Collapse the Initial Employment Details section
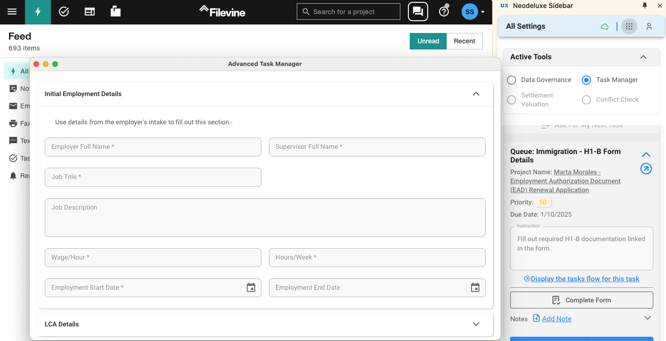The width and height of the screenshot is (666, 341). [x=476, y=94]
